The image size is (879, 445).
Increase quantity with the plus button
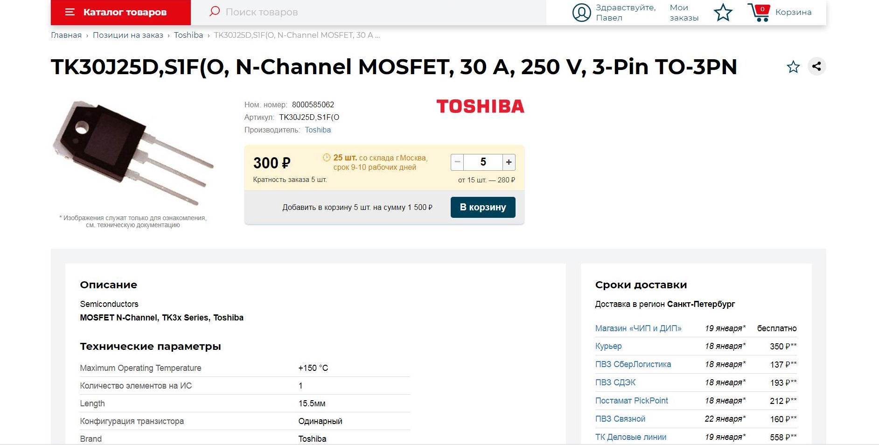[x=509, y=162]
